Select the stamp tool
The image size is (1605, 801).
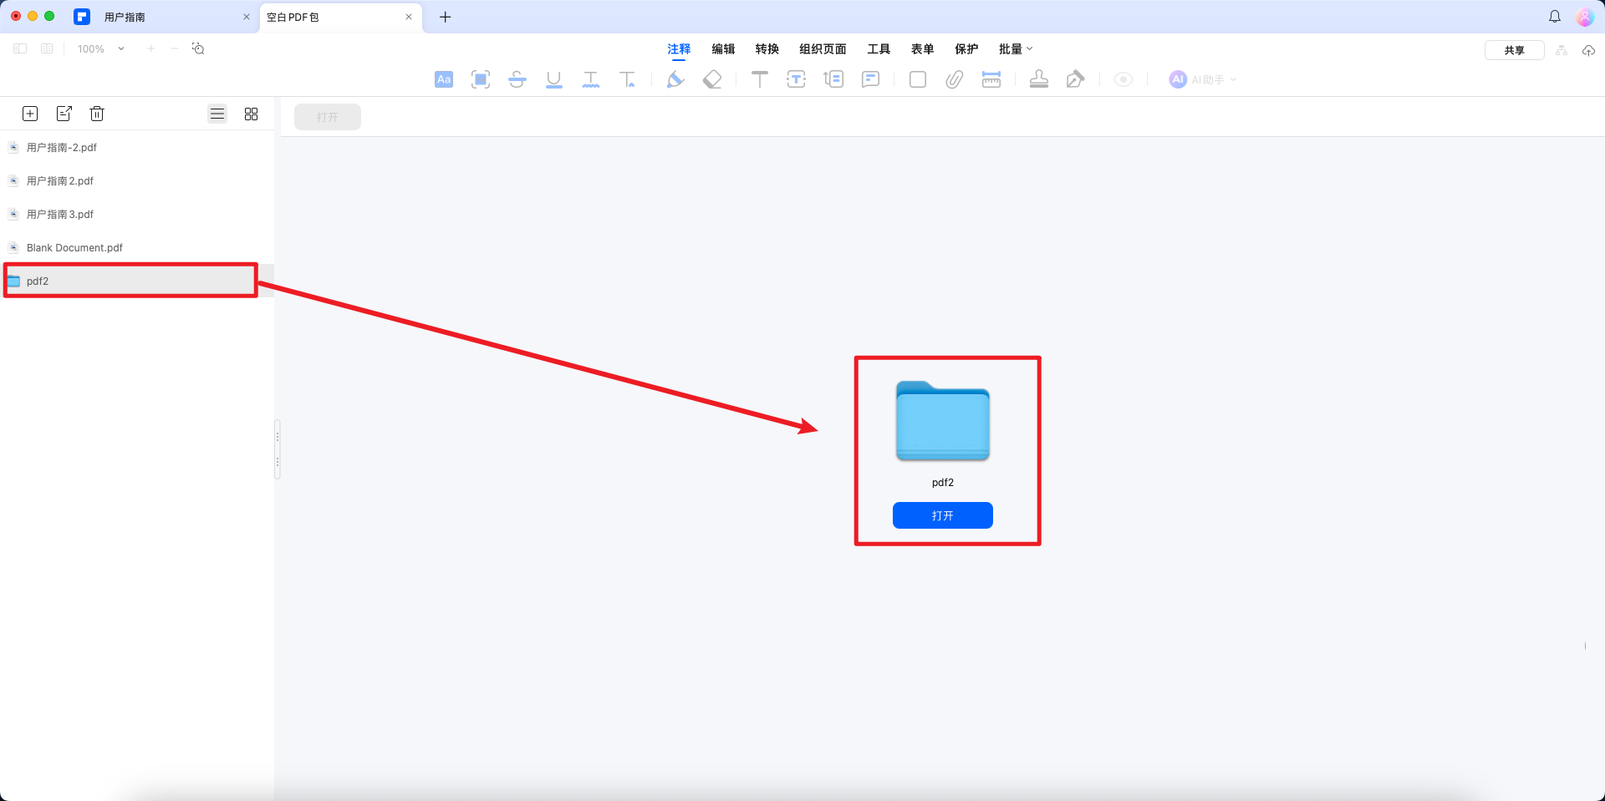[1038, 79]
